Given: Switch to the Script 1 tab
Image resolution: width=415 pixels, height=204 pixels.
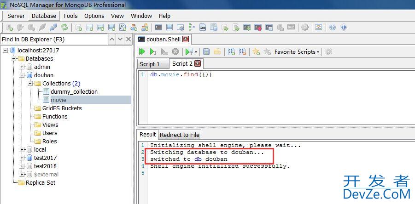Looking at the screenshot, I should coord(153,64).
